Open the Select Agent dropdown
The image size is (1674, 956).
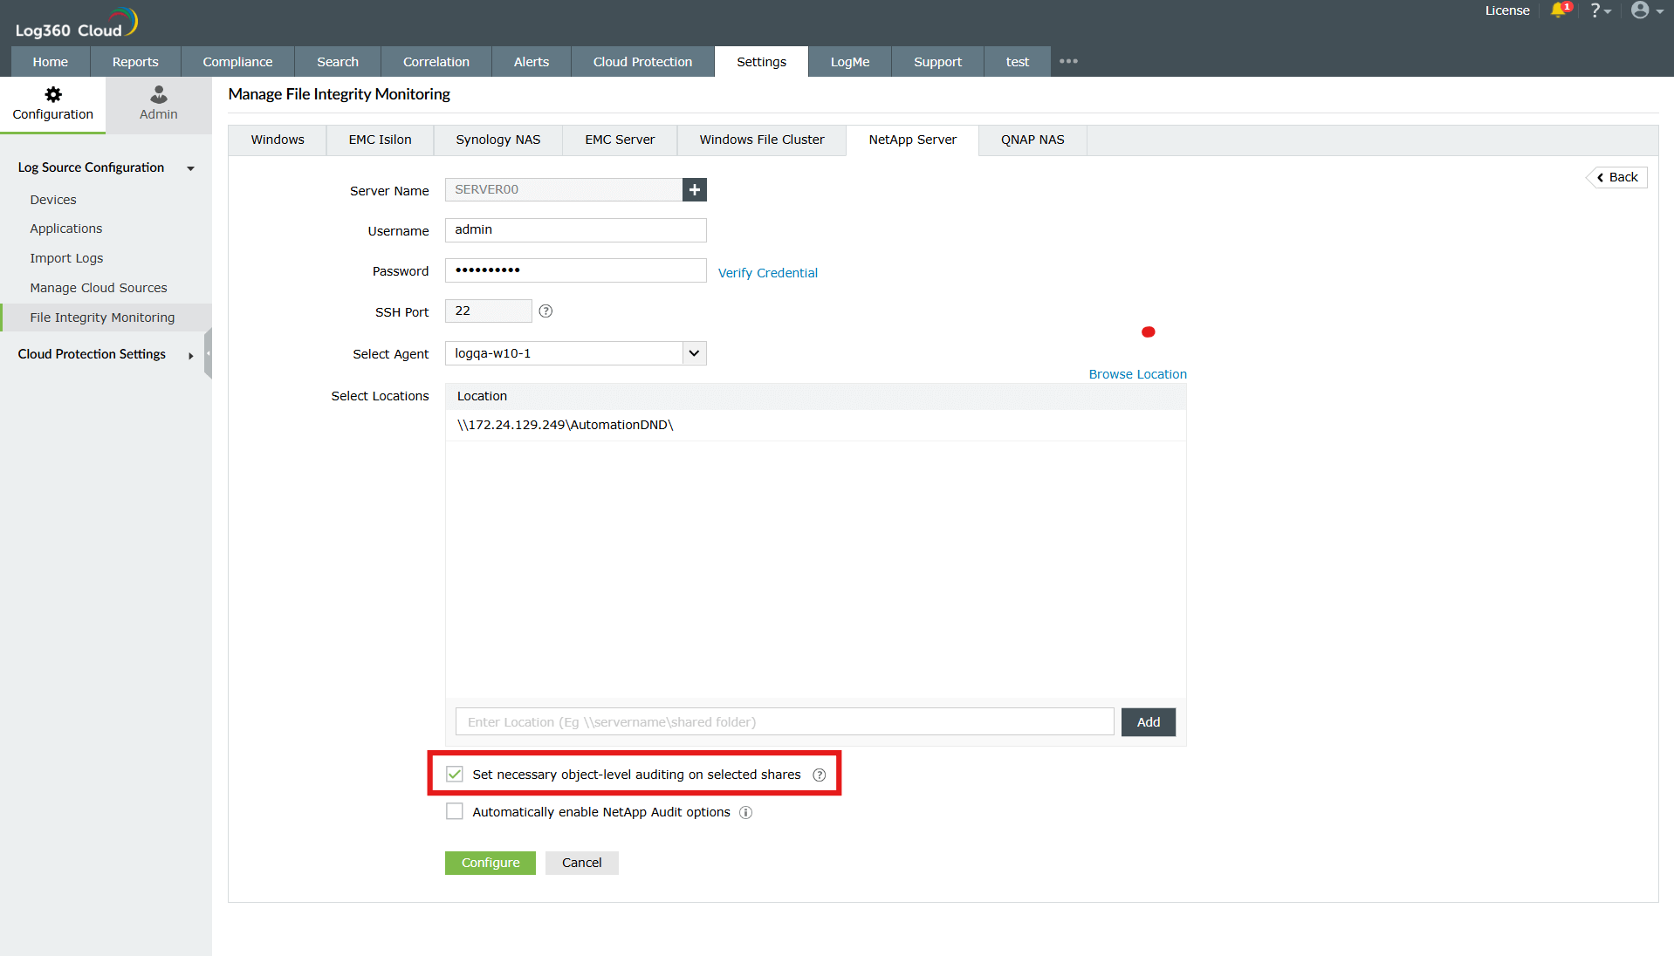point(693,353)
